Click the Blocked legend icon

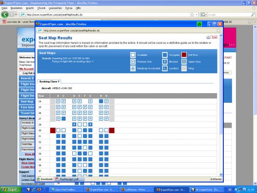click(x=165, y=62)
